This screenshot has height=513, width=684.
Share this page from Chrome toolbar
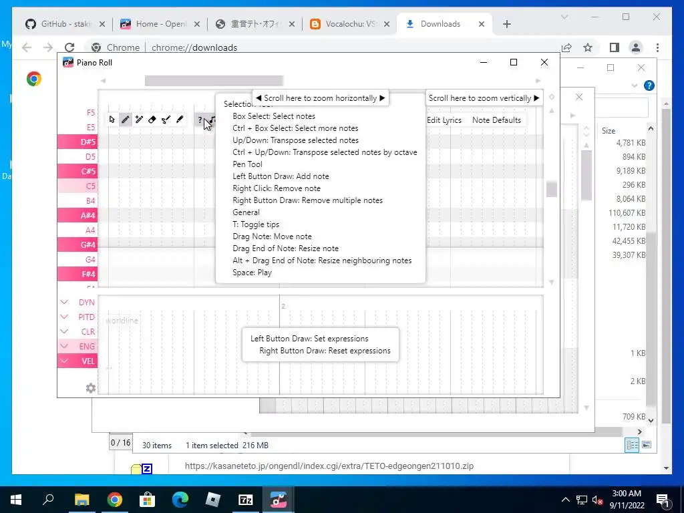coord(566,47)
